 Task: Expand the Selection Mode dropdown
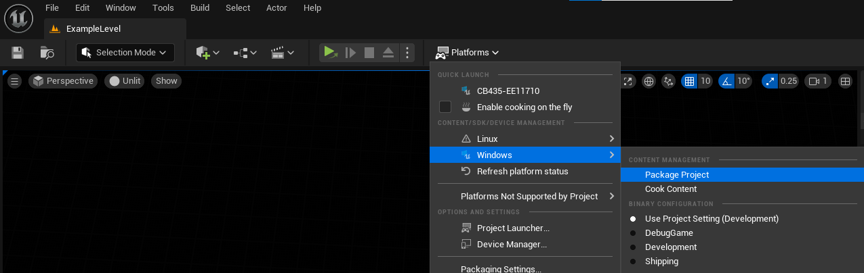tap(125, 53)
